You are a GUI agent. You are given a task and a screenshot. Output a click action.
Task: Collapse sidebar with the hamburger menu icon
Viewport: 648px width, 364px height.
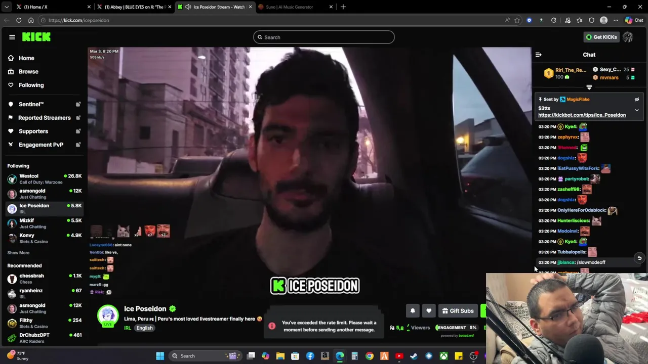[x=12, y=37]
